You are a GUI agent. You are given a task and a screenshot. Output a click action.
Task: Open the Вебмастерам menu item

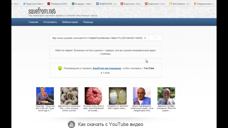(x=70, y=22)
